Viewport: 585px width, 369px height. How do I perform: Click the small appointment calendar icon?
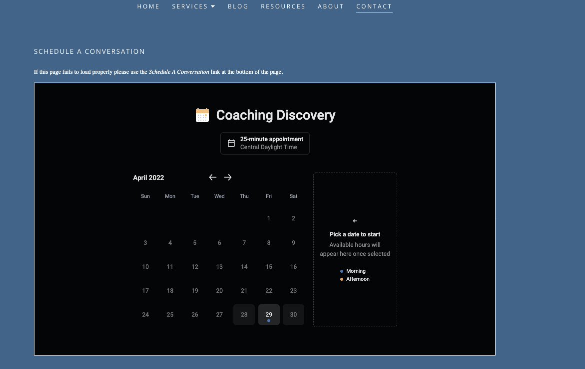tap(231, 143)
